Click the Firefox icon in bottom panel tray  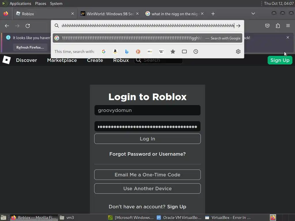click(x=273, y=218)
